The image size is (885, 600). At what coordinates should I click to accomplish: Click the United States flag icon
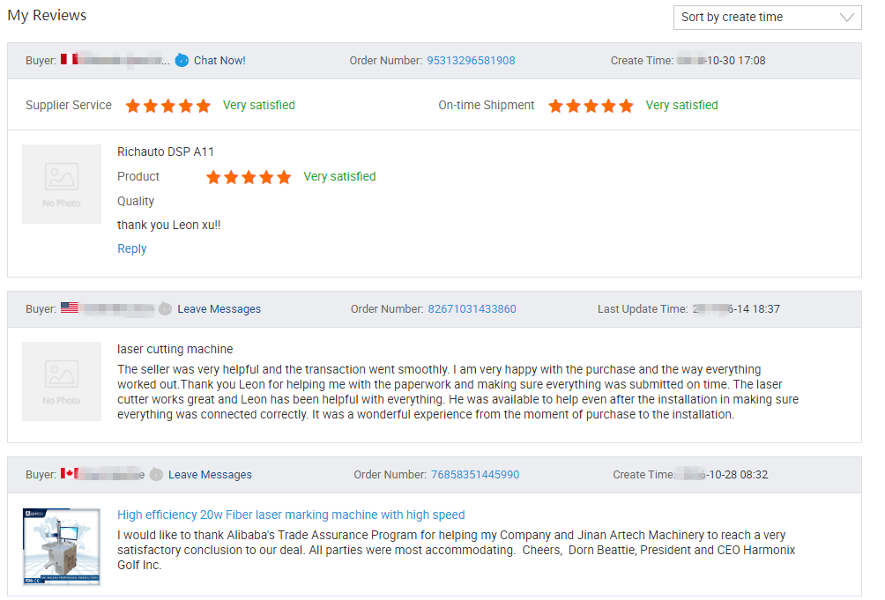pos(68,308)
